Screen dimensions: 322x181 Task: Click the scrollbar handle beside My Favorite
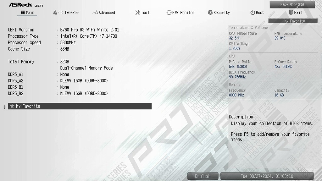pyautogui.click(x=4, y=107)
